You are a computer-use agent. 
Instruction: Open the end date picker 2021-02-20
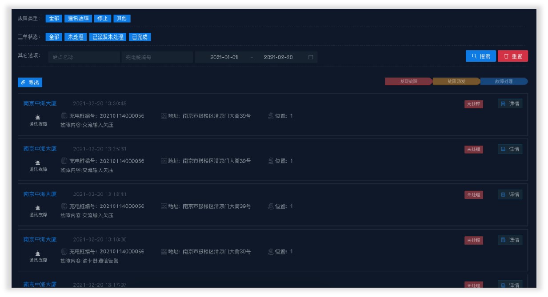point(278,57)
